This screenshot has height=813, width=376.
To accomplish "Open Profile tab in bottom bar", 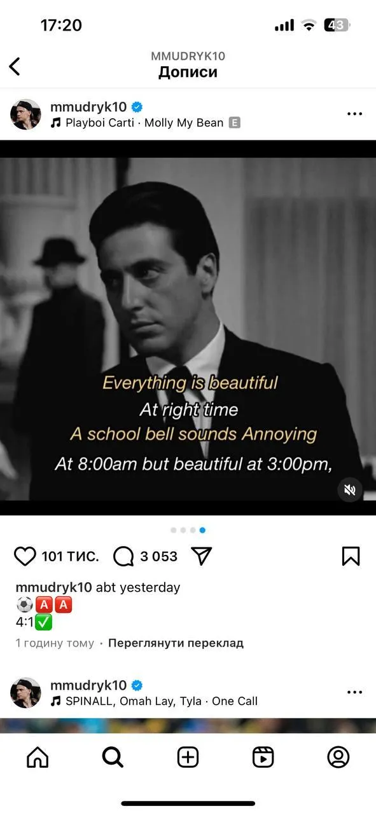I will [x=338, y=757].
